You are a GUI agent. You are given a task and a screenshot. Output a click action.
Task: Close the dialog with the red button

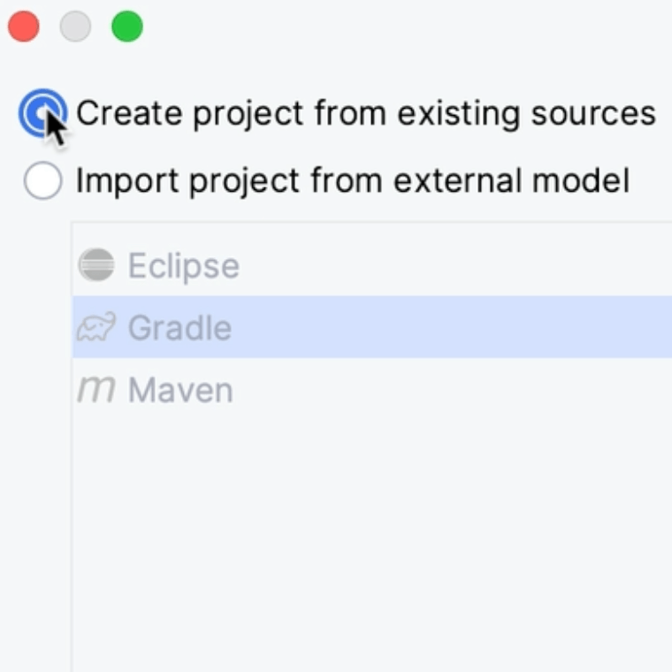[x=24, y=27]
